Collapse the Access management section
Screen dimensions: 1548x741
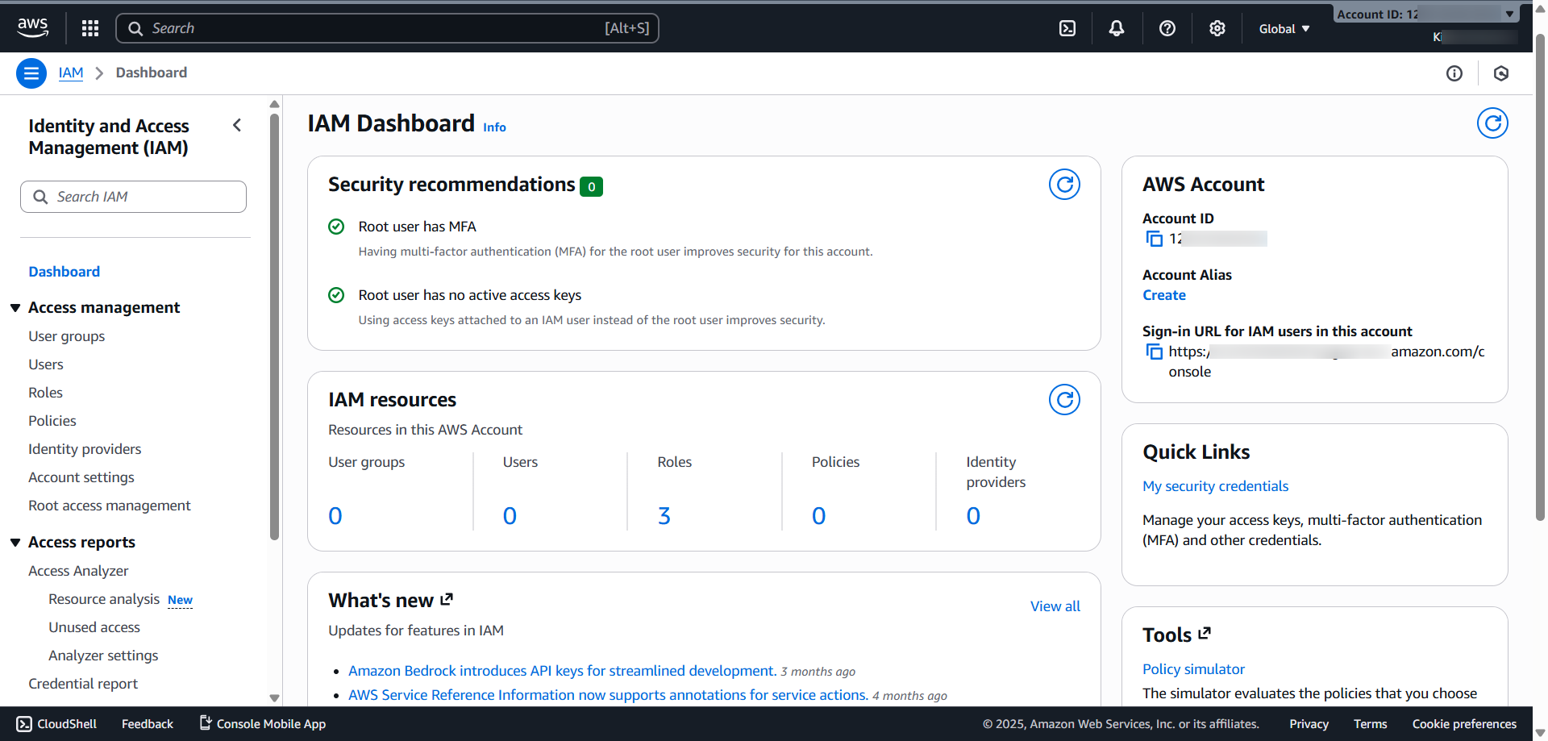(15, 308)
